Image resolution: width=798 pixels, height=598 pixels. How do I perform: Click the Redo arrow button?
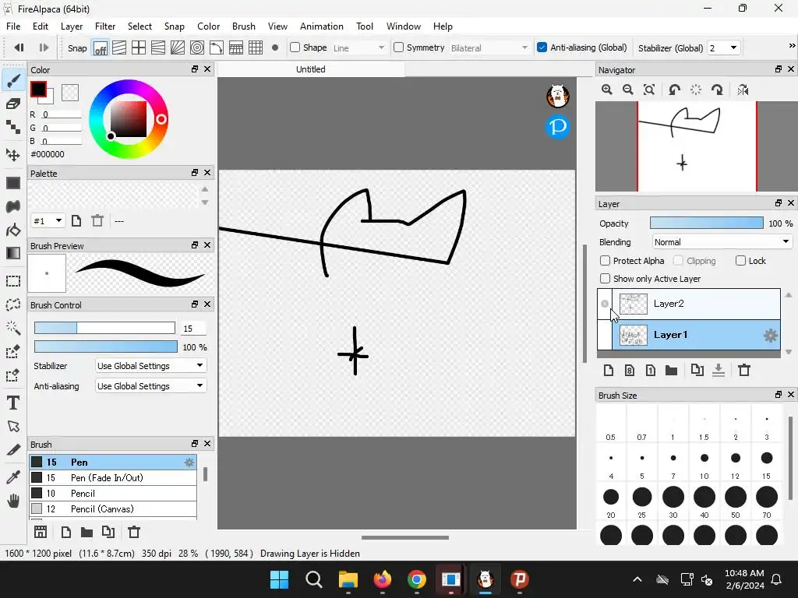point(44,47)
